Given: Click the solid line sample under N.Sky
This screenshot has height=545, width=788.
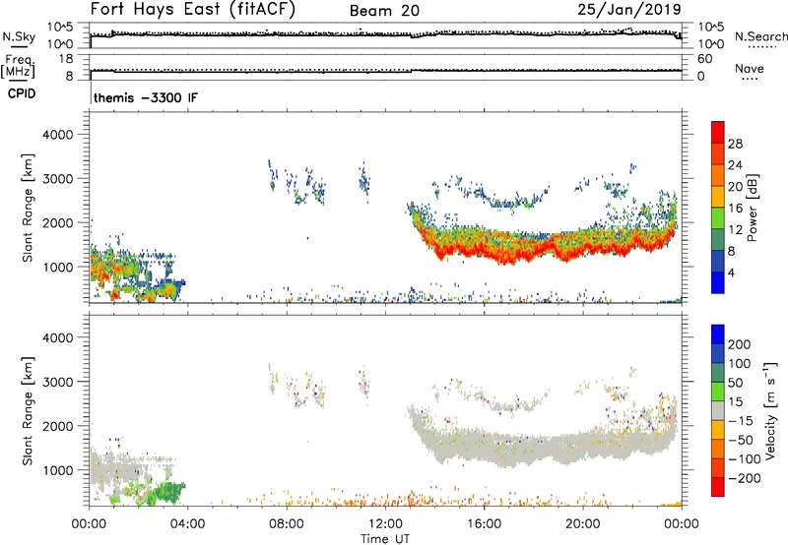Looking at the screenshot, I should (19, 47).
